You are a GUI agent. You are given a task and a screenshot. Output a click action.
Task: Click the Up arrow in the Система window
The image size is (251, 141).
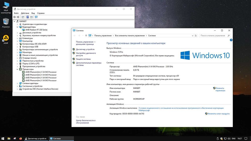click(86, 36)
